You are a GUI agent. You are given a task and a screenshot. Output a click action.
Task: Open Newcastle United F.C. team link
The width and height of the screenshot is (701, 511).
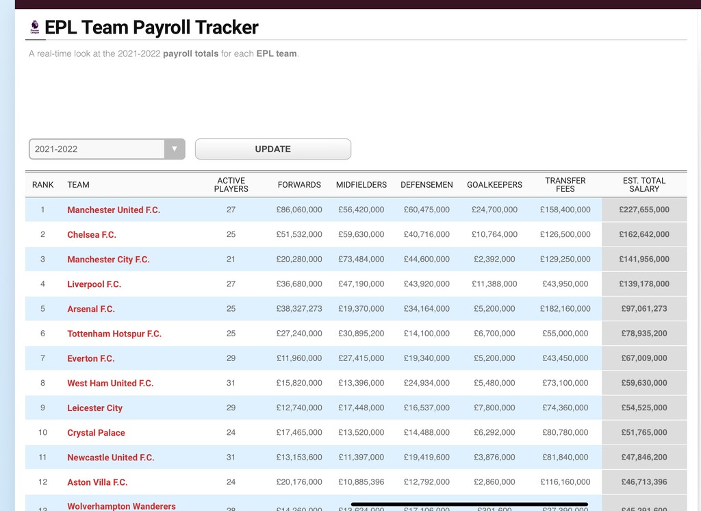(x=111, y=458)
